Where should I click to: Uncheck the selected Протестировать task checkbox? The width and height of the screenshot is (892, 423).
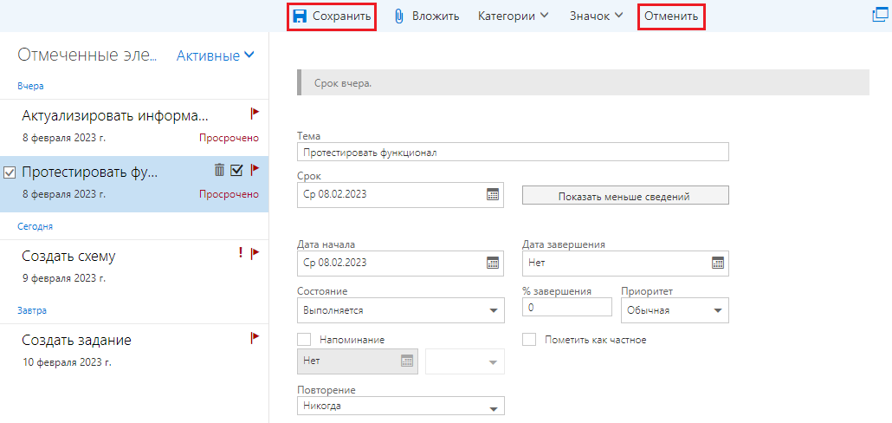[10, 172]
